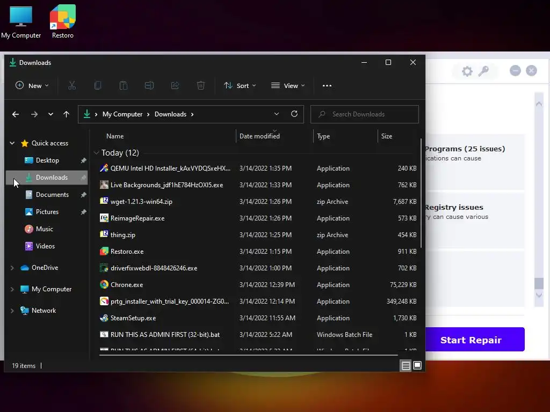550x412 pixels.
Task: Expand the My Computer tree node
Action: click(x=12, y=289)
